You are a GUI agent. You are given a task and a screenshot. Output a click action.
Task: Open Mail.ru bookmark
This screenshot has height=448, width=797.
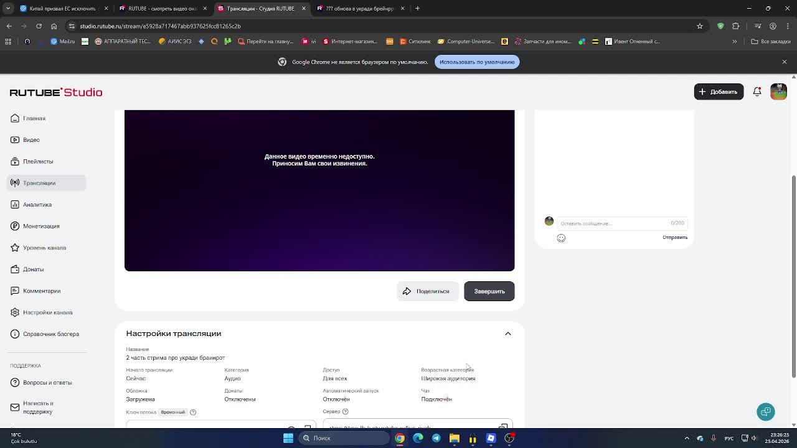tap(63, 42)
